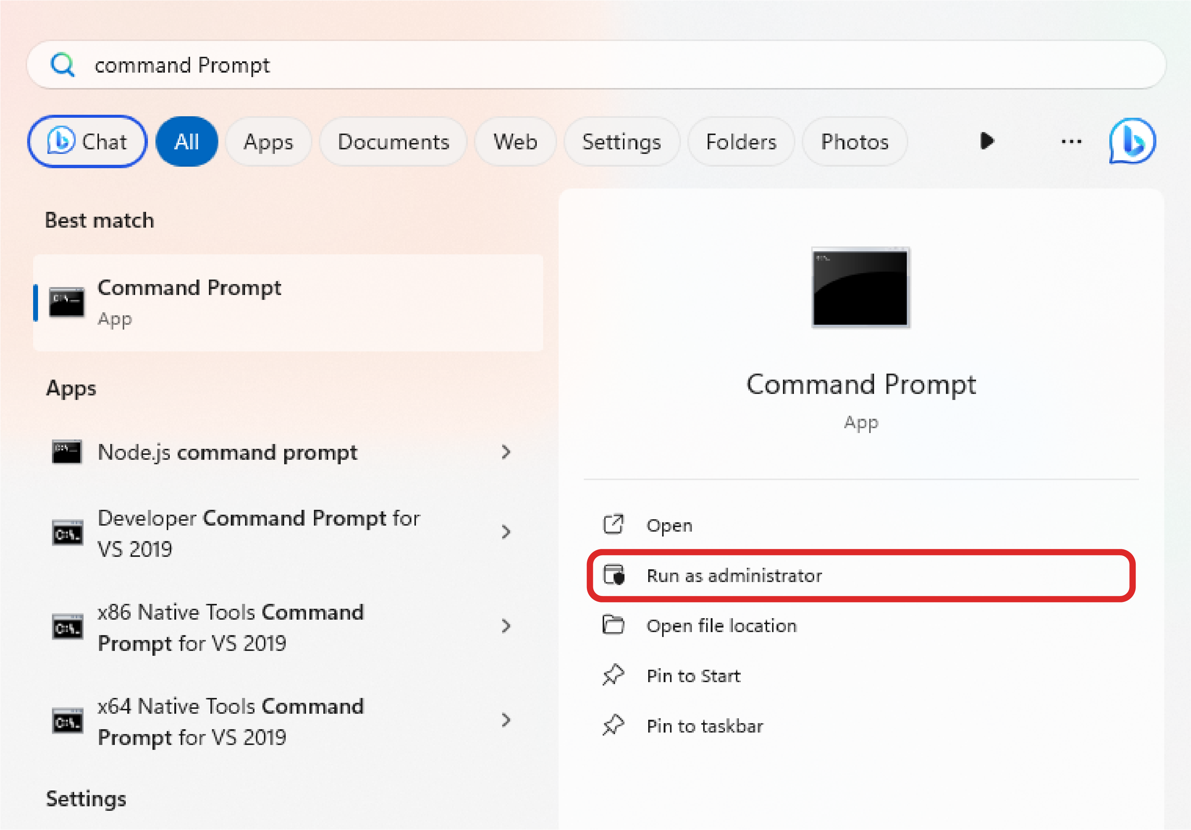This screenshot has height=830, width=1191.
Task: Click the large Command Prompt preview thumbnail
Action: [x=861, y=288]
